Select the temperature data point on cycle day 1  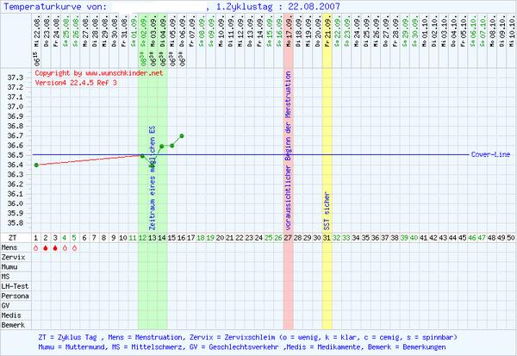[x=36, y=165]
